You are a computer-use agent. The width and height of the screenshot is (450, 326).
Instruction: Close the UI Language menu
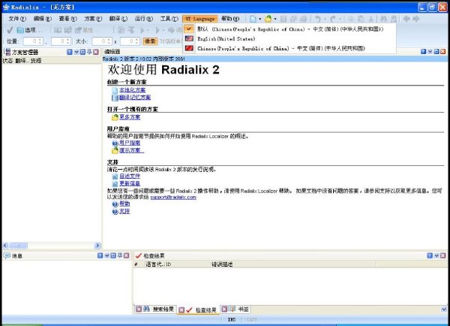[x=200, y=19]
